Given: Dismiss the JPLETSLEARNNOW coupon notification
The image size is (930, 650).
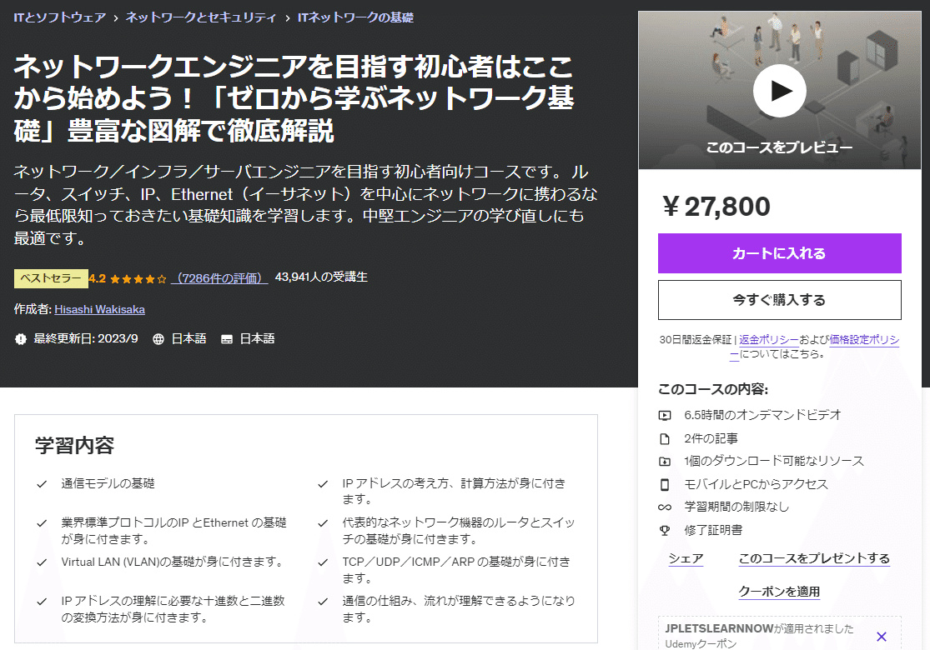Looking at the screenshot, I should [882, 634].
